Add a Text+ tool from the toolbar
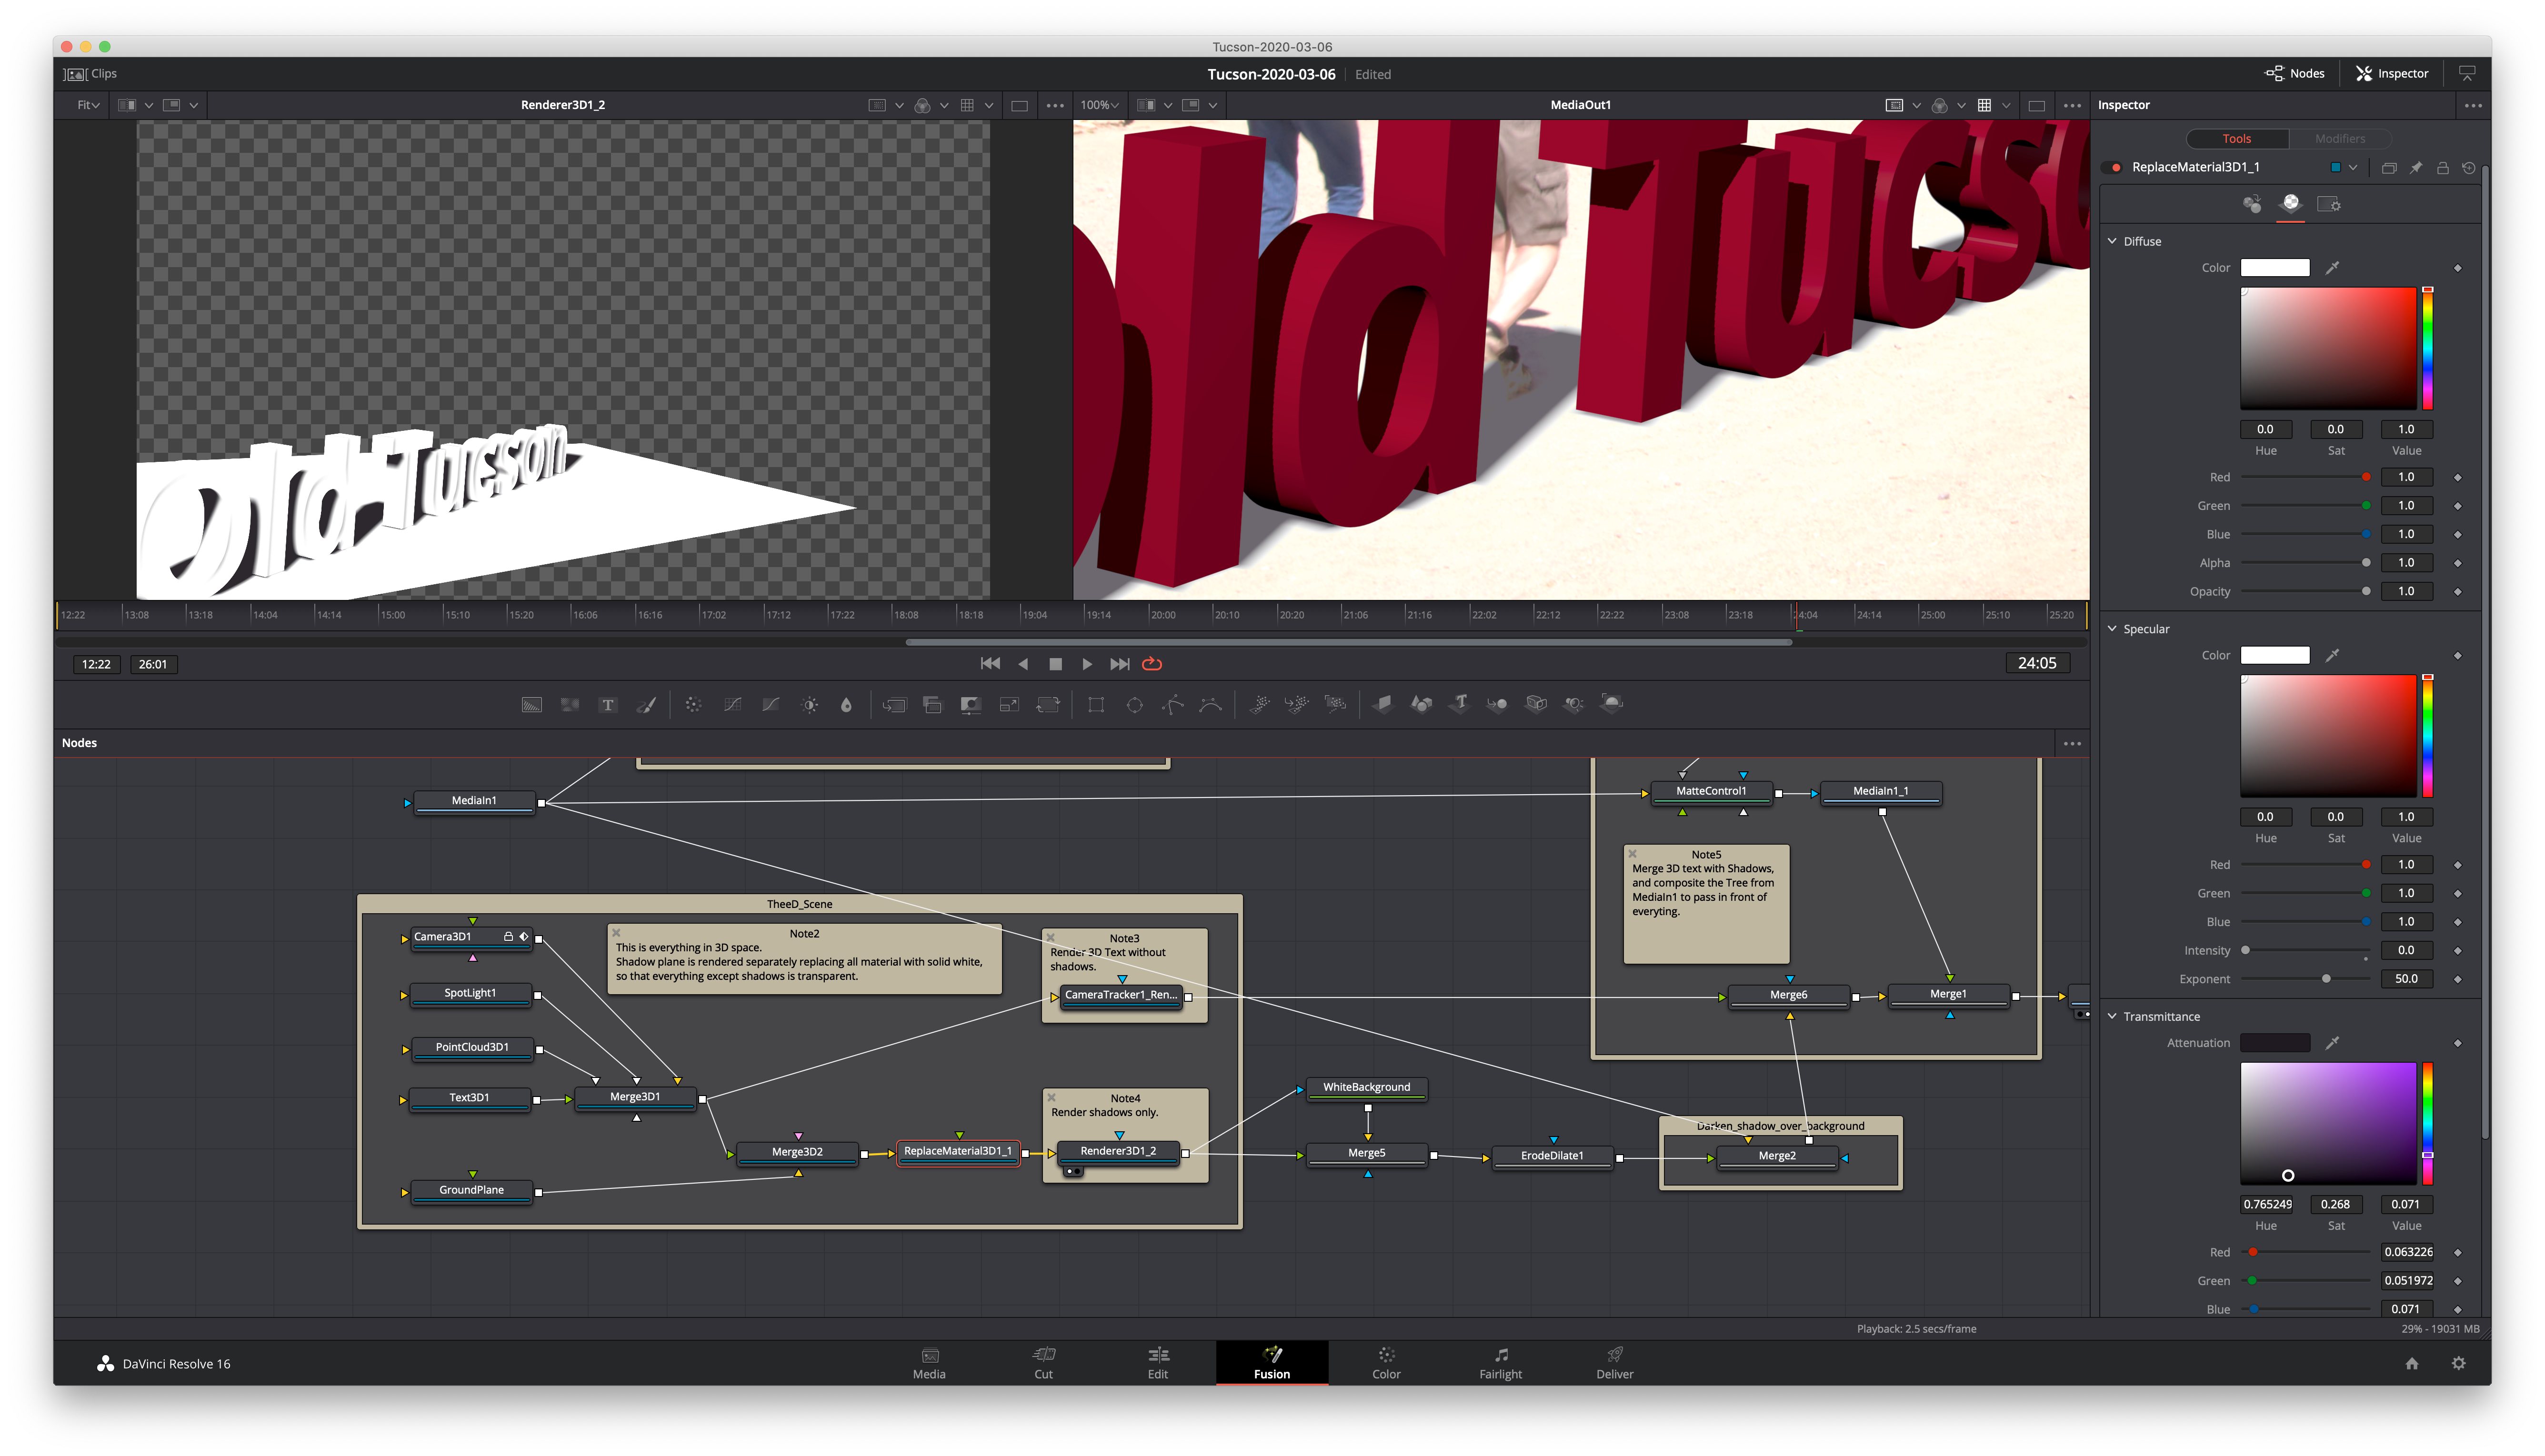2545x1456 pixels. point(608,705)
